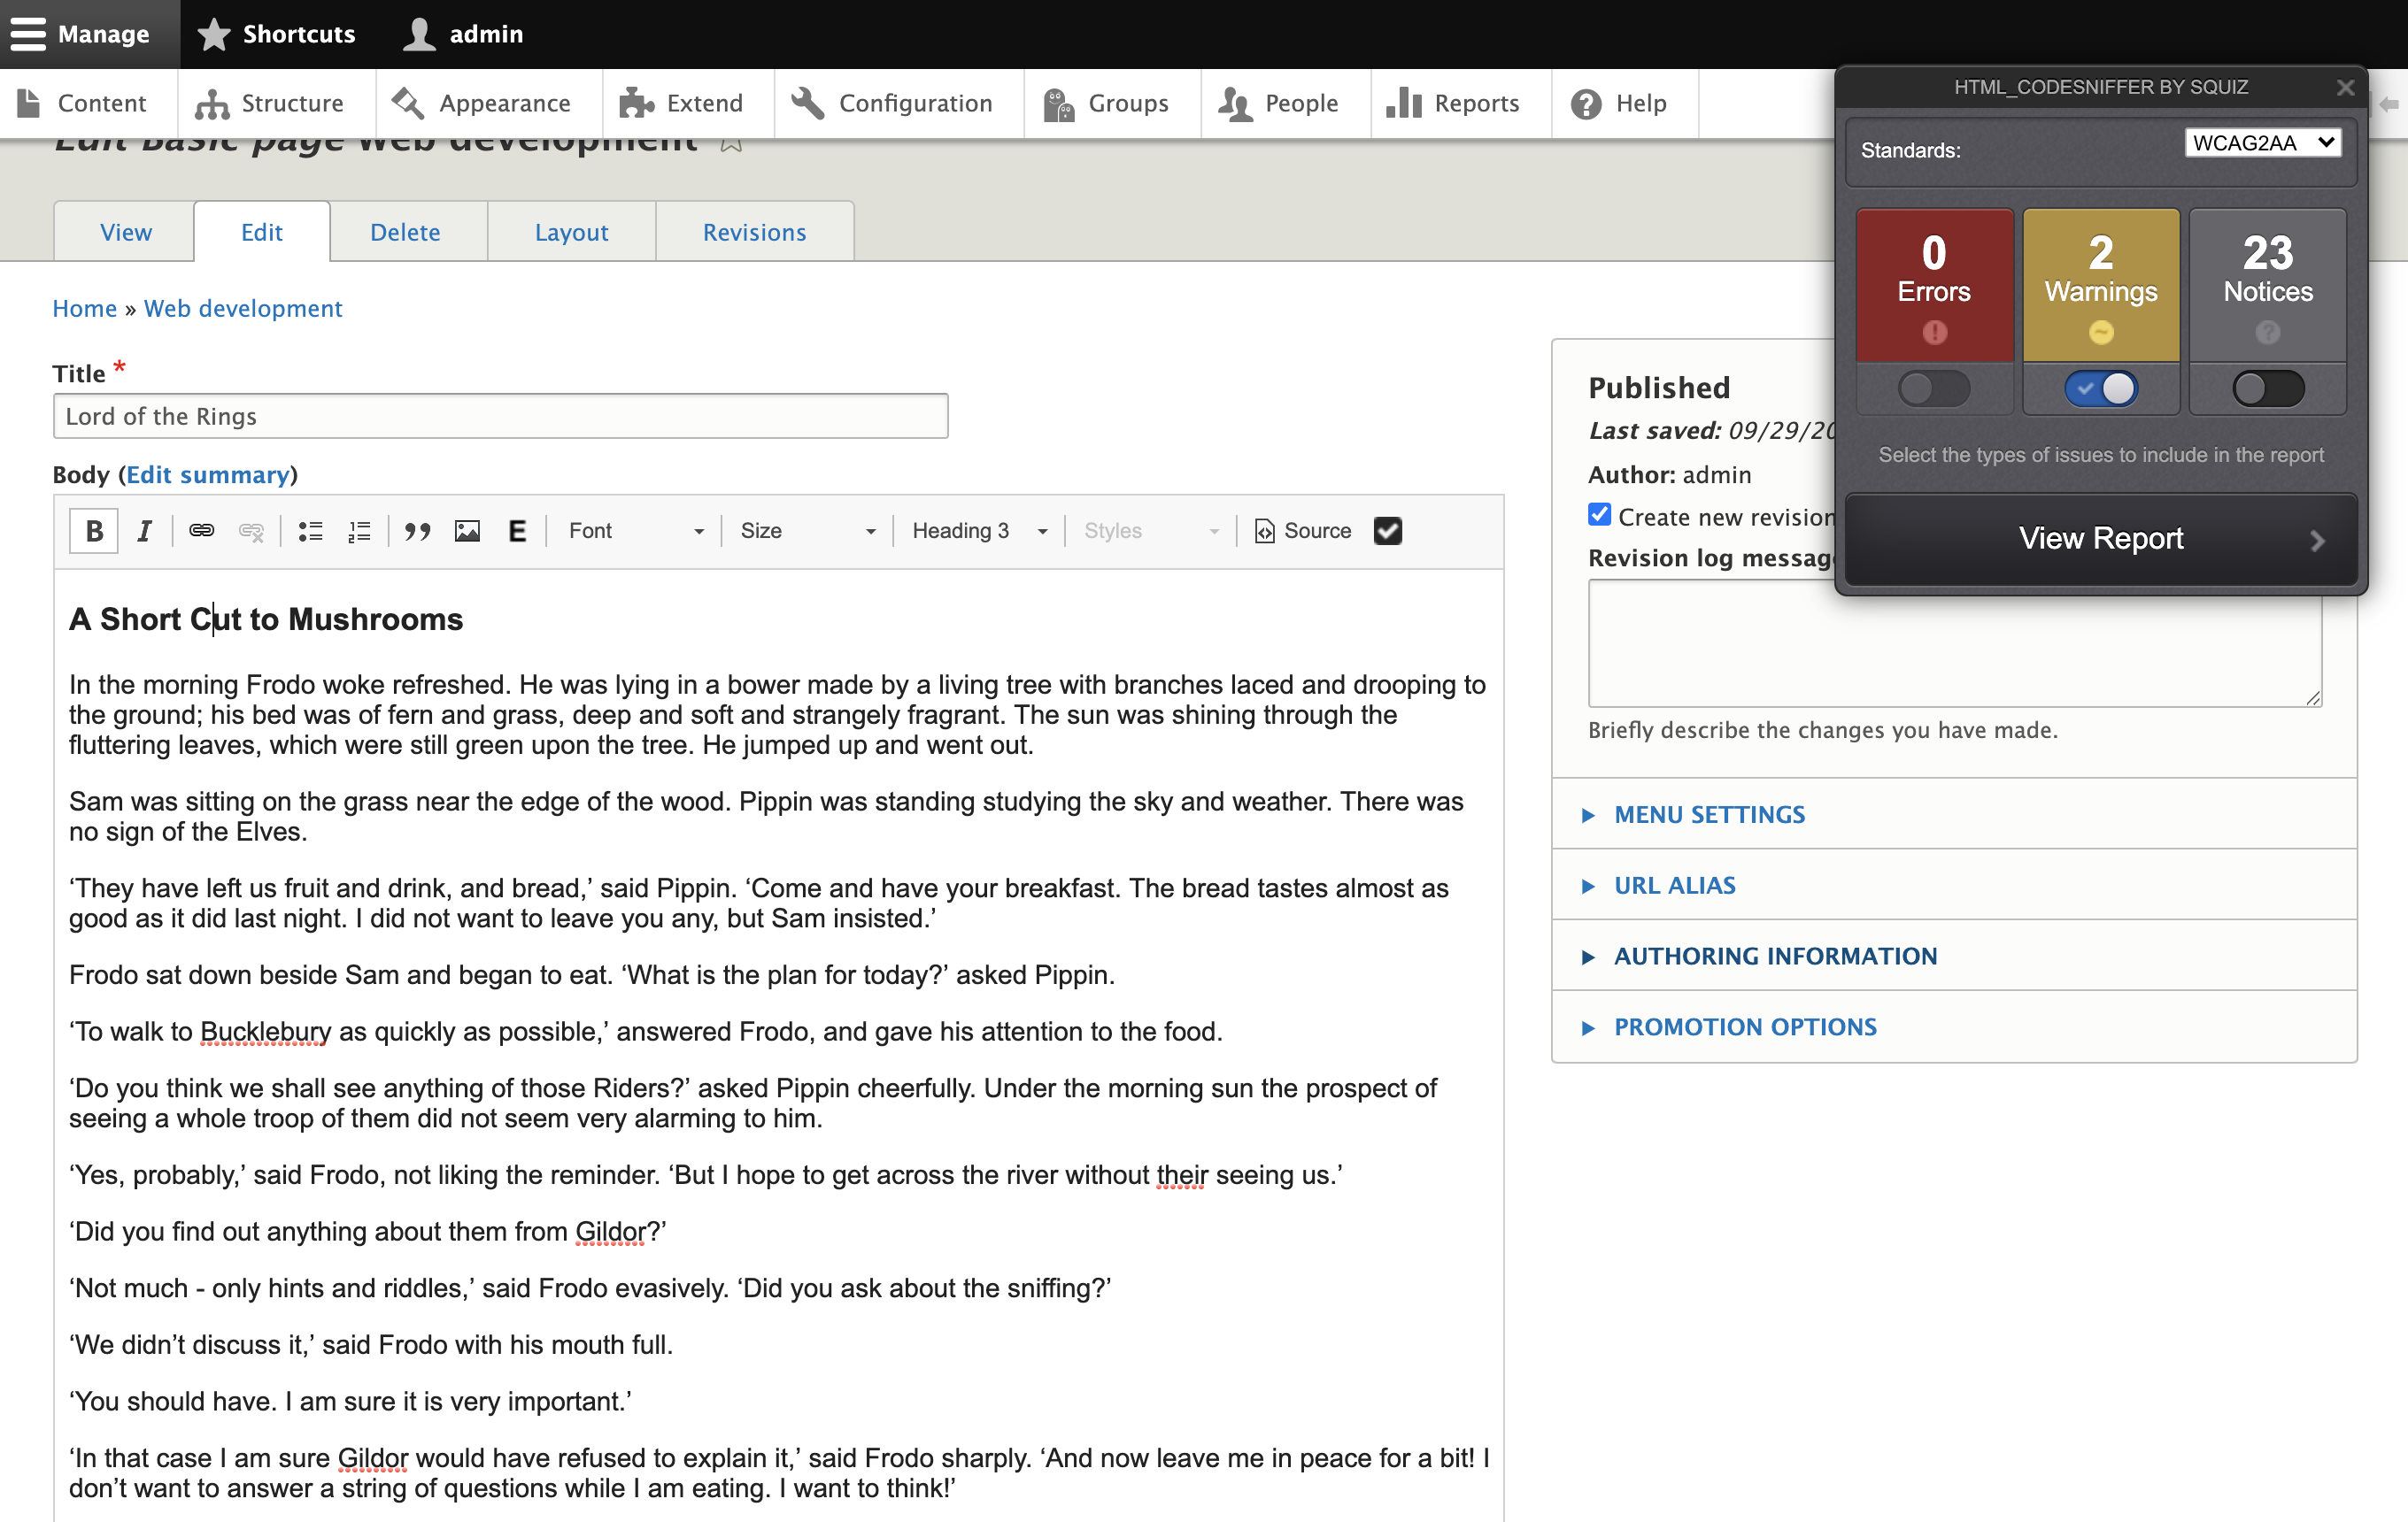Click the arrow icon beside CodeSniffer panel
The width and height of the screenshot is (2408, 1522).
[x=2389, y=104]
